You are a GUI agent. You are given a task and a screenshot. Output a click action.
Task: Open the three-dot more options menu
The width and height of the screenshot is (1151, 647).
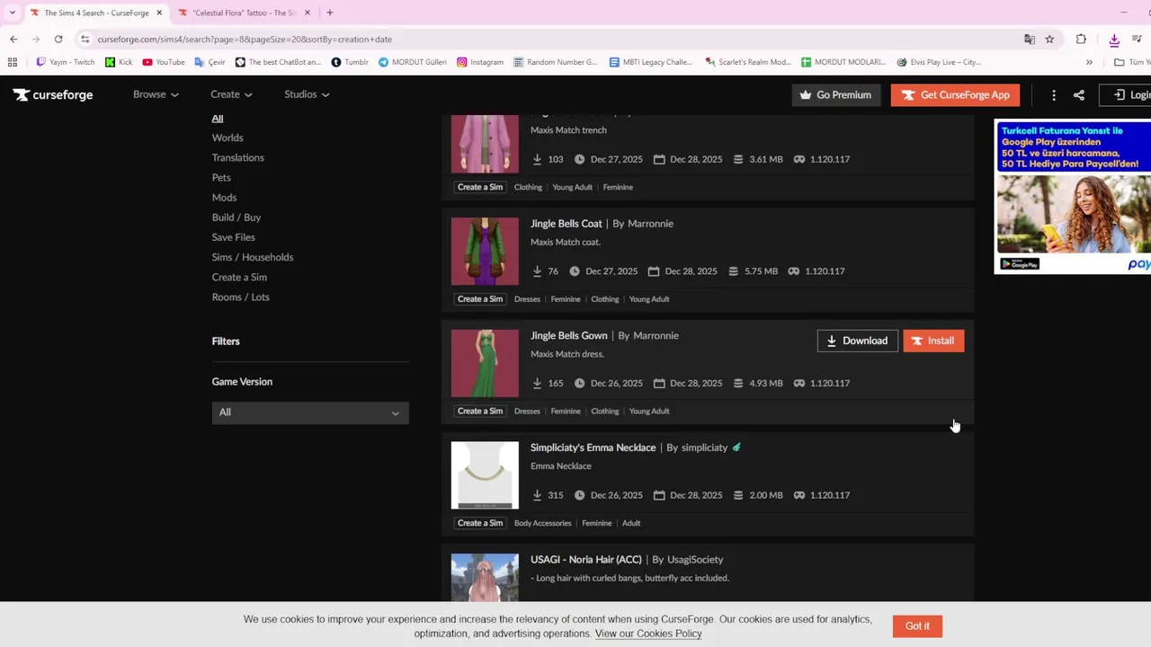pyautogui.click(x=1054, y=95)
